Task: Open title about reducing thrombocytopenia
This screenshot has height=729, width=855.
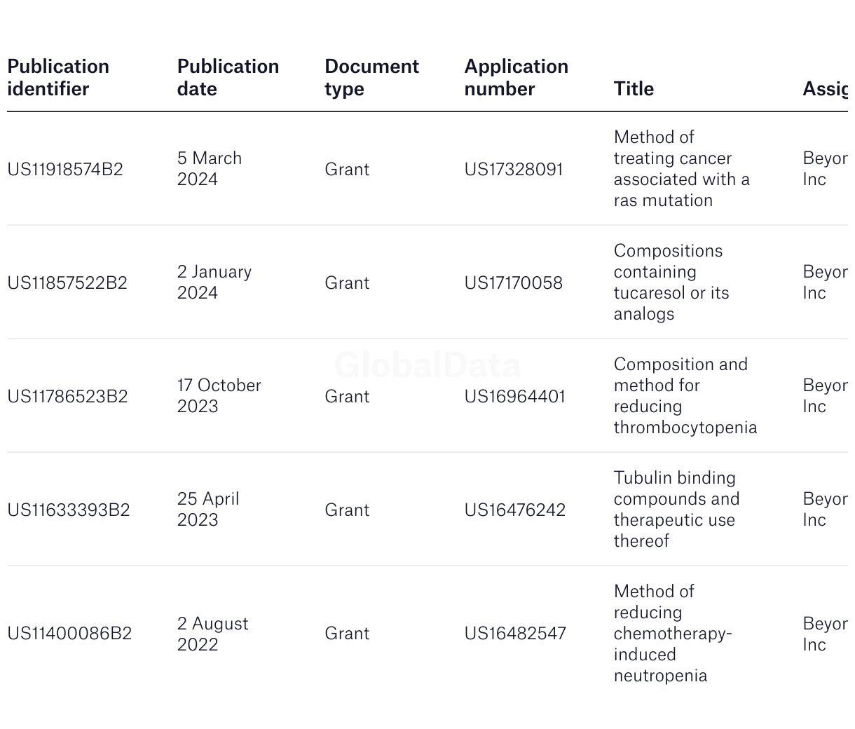Action: (x=685, y=396)
